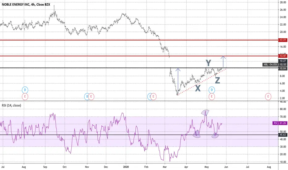Click the earnings E marker near February
The width and height of the screenshot is (288, 170).
click(153, 96)
